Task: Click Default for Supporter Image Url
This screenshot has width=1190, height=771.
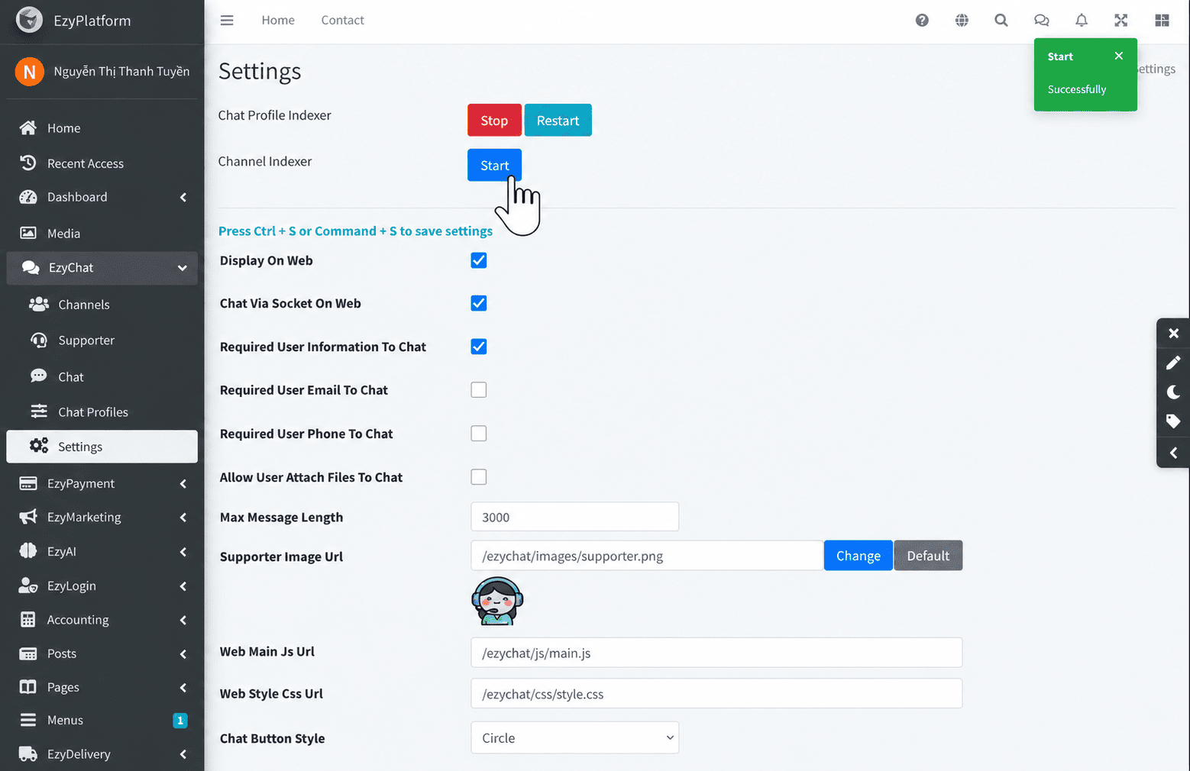Action: (x=928, y=556)
